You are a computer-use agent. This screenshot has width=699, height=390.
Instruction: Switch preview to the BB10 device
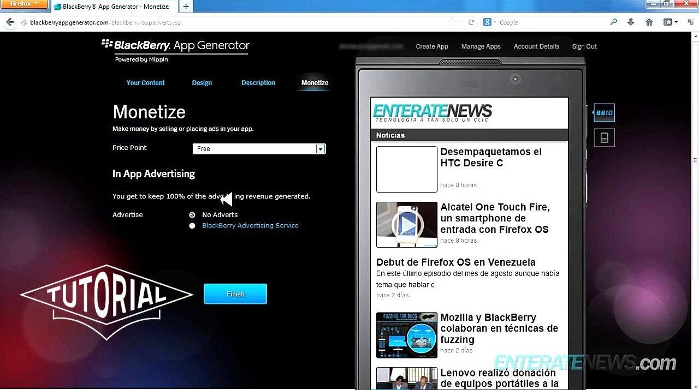tap(604, 113)
